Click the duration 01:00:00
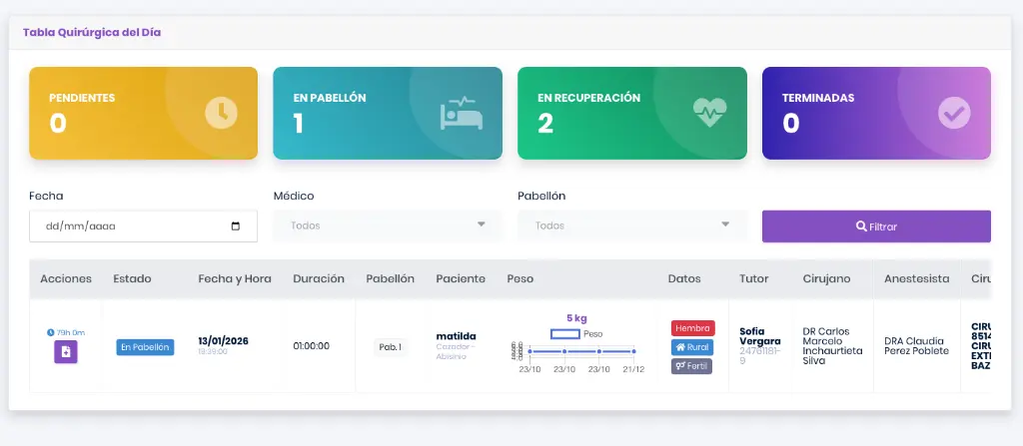1023x446 pixels. [x=312, y=346]
